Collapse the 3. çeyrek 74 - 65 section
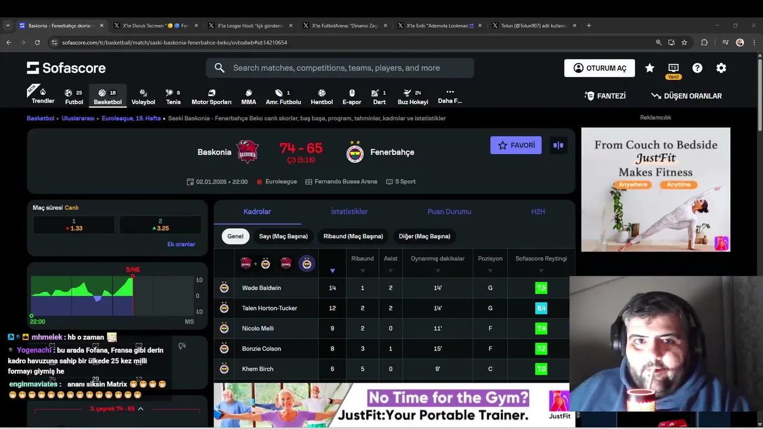The height and width of the screenshot is (429, 763). pyautogui.click(x=141, y=409)
